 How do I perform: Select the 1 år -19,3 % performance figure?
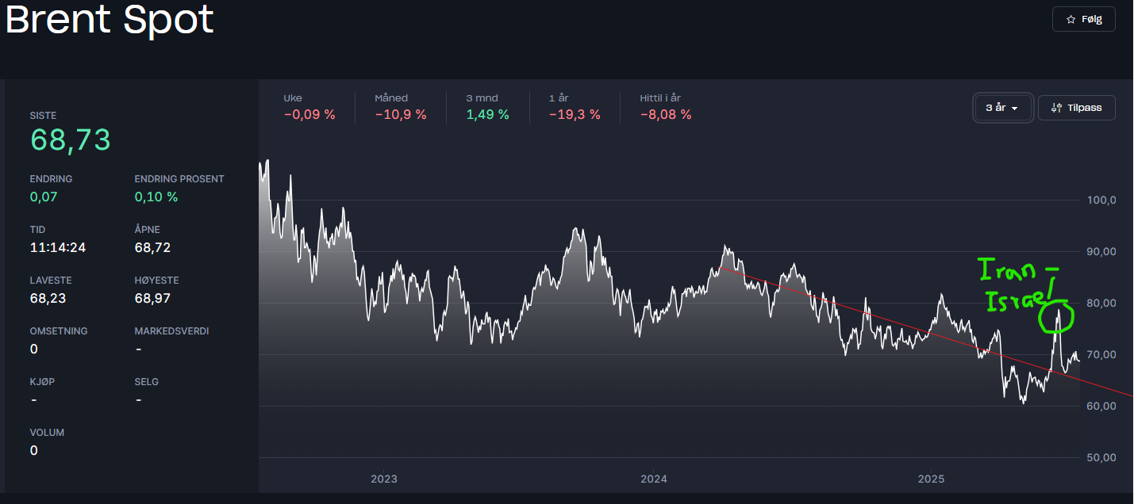click(x=575, y=107)
